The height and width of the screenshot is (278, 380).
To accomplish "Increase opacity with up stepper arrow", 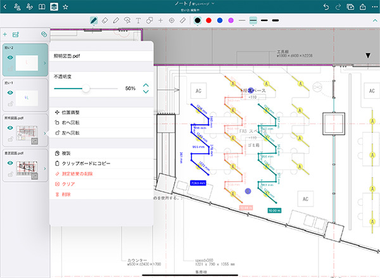I will pos(146,85).
